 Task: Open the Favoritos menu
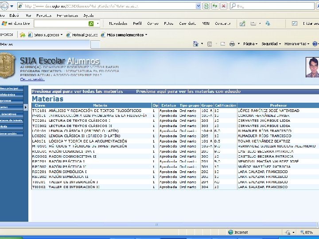tap(44, 15)
